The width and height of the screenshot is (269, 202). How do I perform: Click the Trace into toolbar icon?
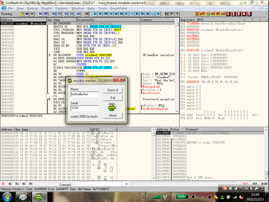[x=66, y=14]
